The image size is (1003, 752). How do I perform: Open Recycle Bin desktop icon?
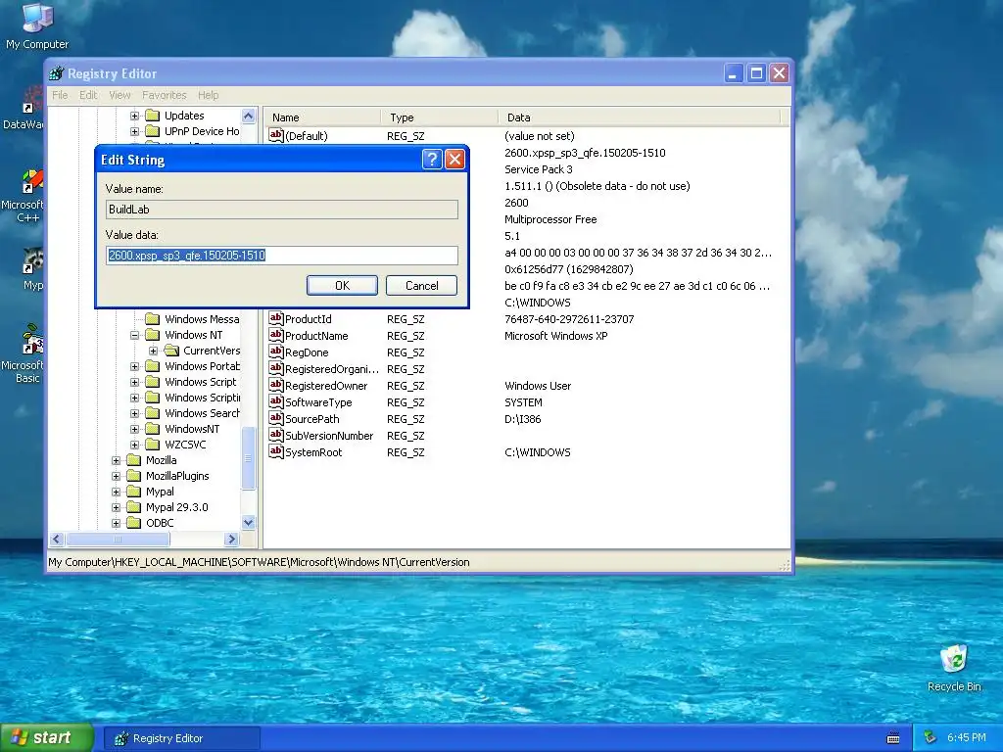click(954, 668)
